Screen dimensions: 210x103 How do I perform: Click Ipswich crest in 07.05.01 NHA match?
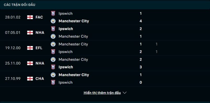53,29
